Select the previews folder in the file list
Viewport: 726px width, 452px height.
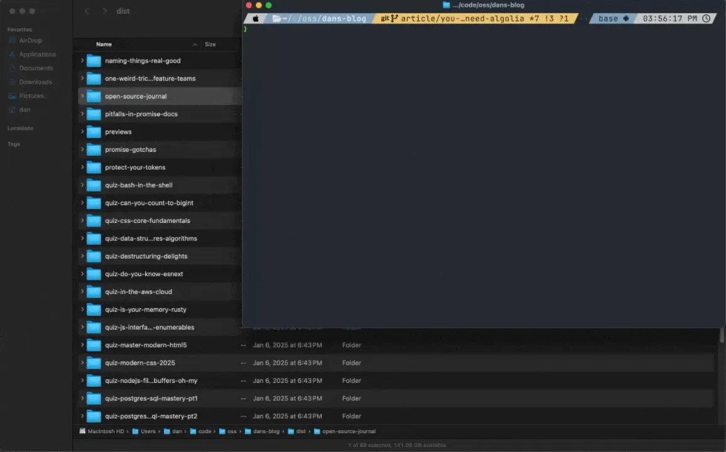click(x=119, y=131)
